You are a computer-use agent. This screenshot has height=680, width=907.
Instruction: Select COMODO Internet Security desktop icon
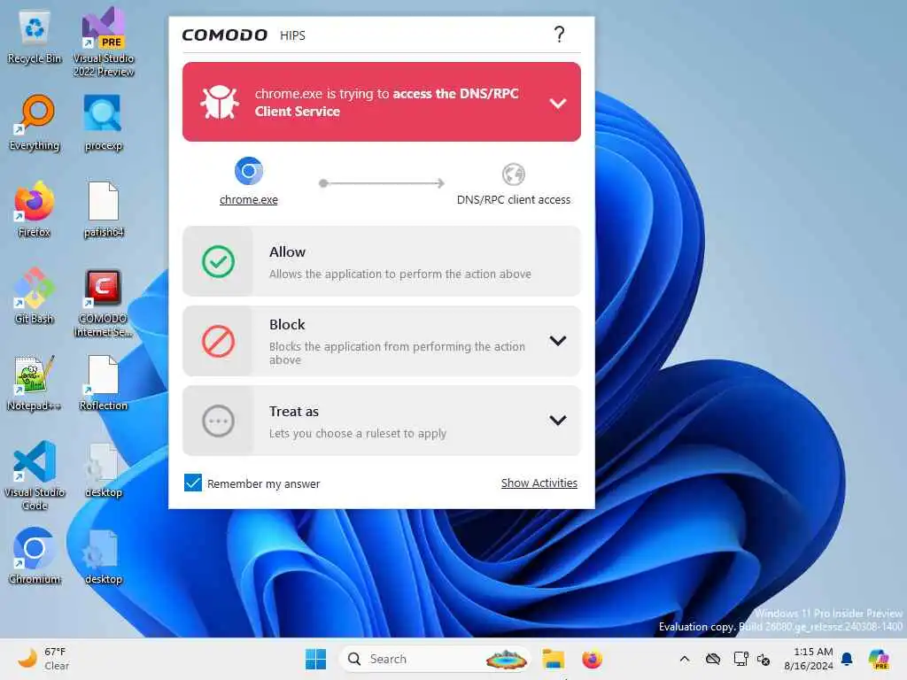[x=104, y=303]
